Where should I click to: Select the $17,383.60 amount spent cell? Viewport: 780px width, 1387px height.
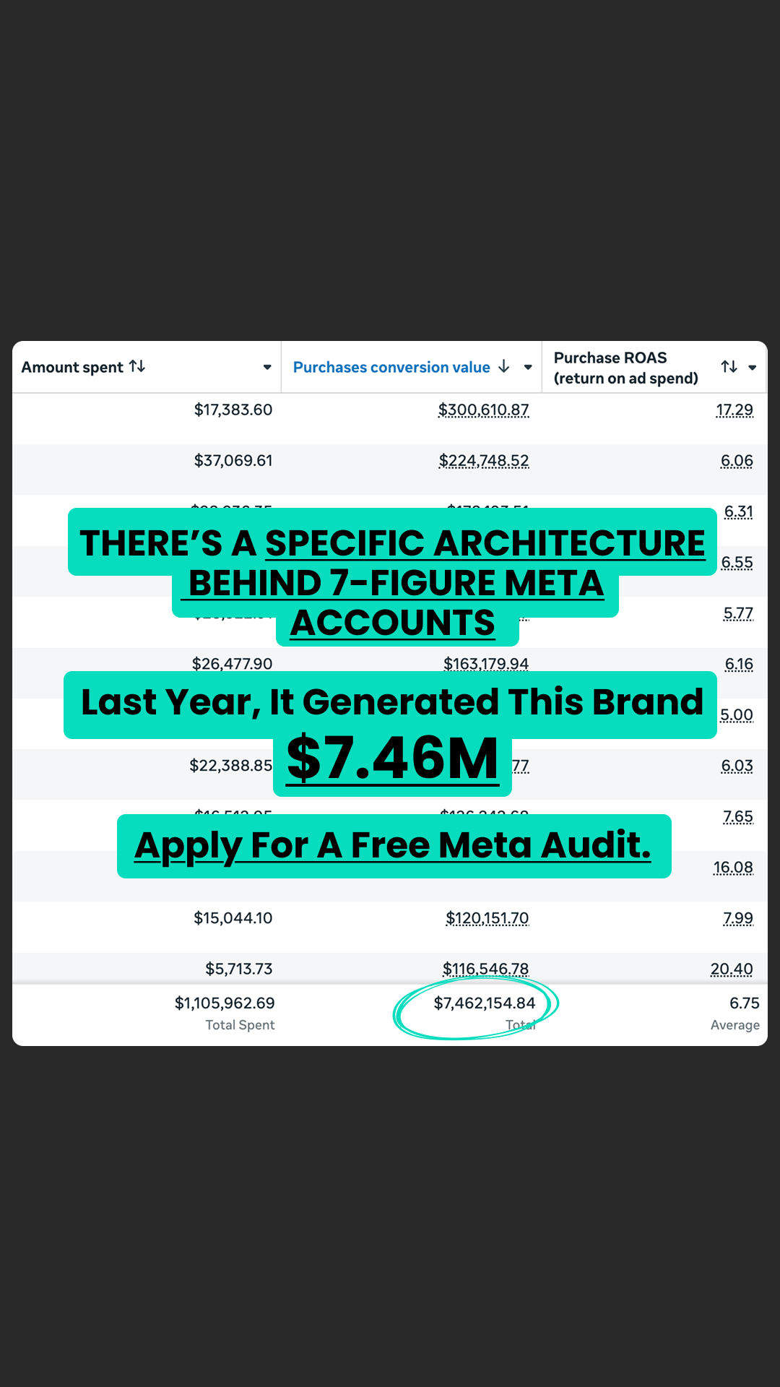[x=233, y=410]
